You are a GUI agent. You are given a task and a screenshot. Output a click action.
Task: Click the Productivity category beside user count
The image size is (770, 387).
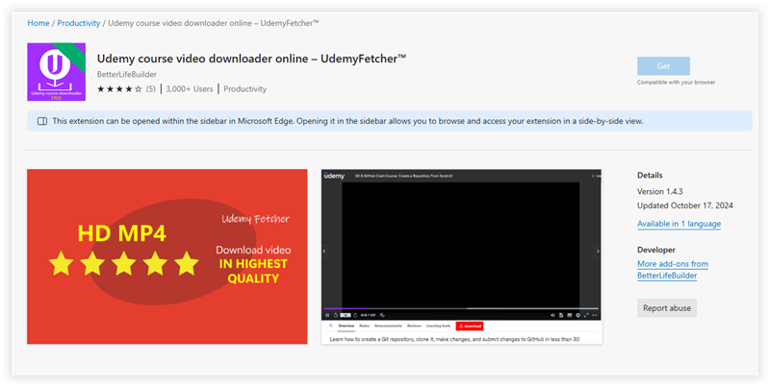(245, 89)
